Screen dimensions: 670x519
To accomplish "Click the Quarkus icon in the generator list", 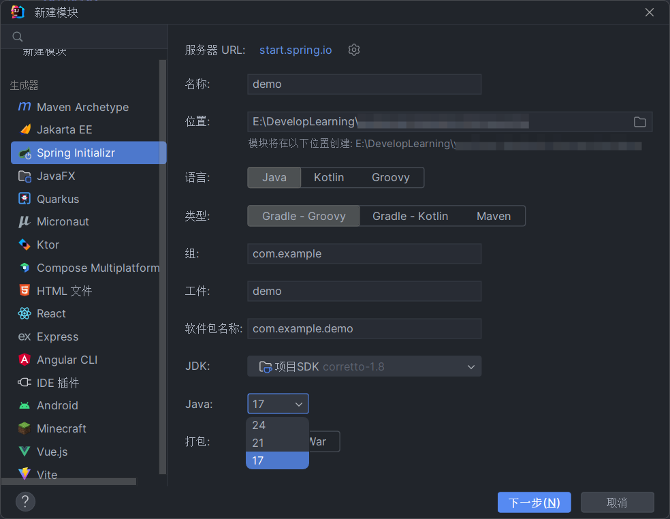I will (x=25, y=199).
